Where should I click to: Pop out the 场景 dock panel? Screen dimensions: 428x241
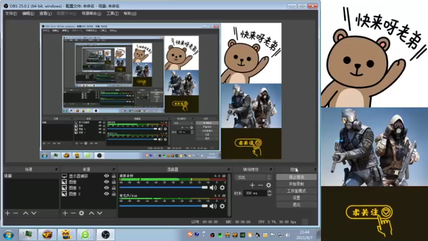point(57,169)
